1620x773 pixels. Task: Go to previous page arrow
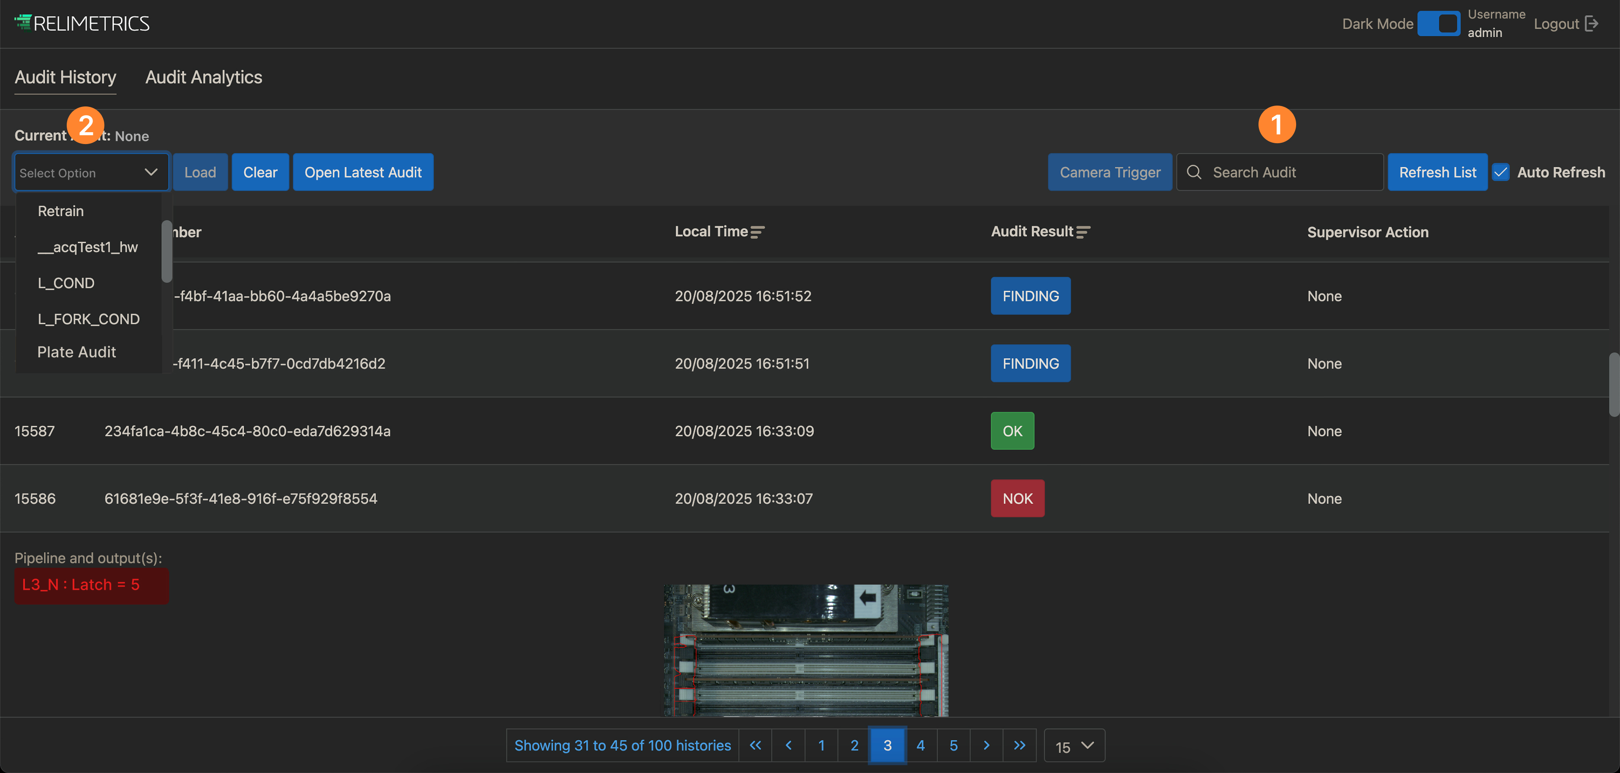click(788, 745)
